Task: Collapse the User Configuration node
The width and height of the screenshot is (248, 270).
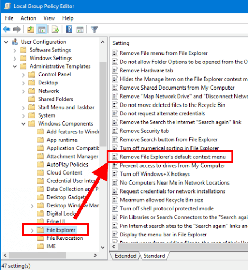Action: coord(6,42)
